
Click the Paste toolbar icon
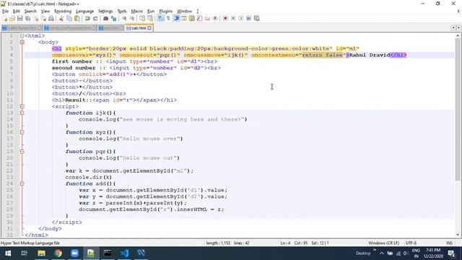tap(77, 18)
